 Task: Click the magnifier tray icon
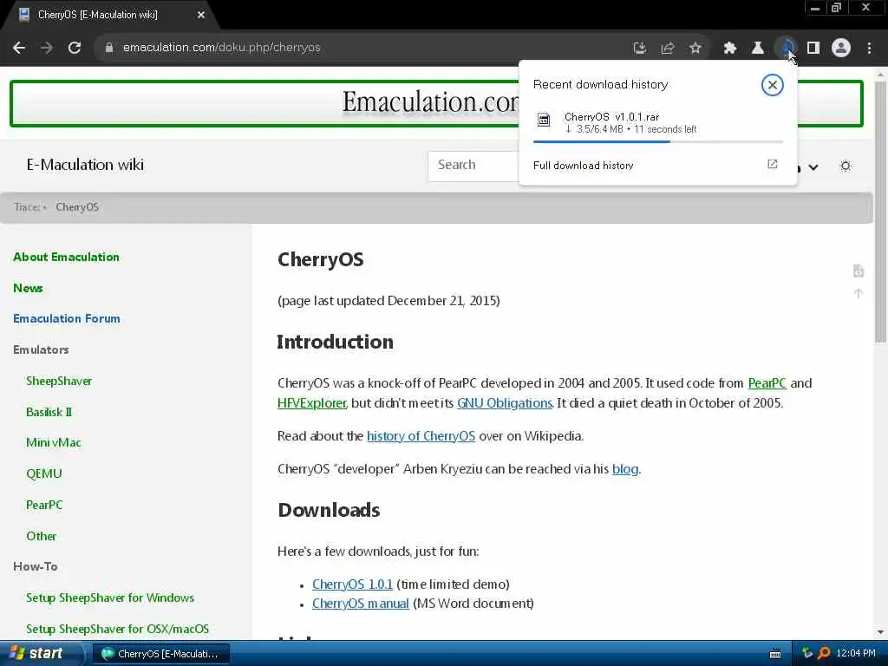point(824,654)
